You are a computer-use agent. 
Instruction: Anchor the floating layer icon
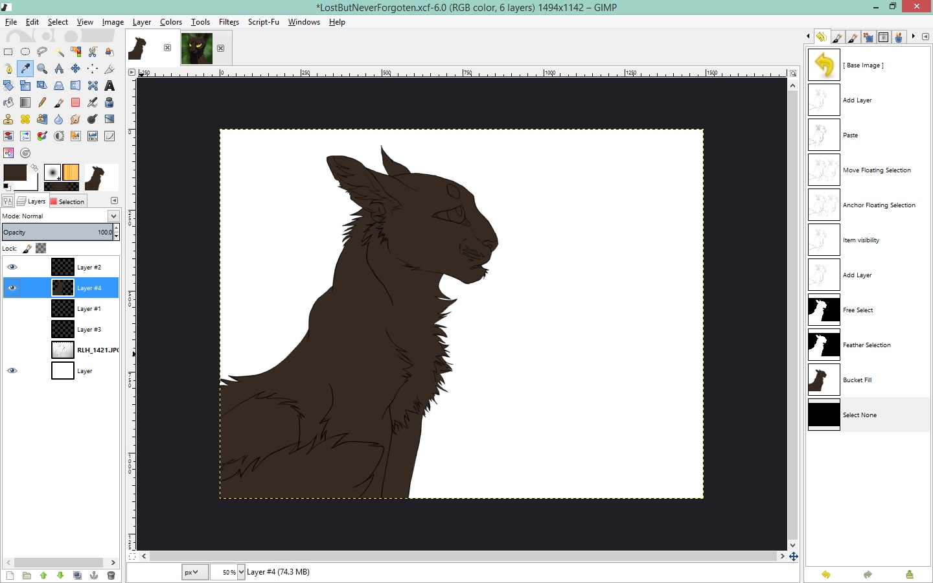click(94, 575)
